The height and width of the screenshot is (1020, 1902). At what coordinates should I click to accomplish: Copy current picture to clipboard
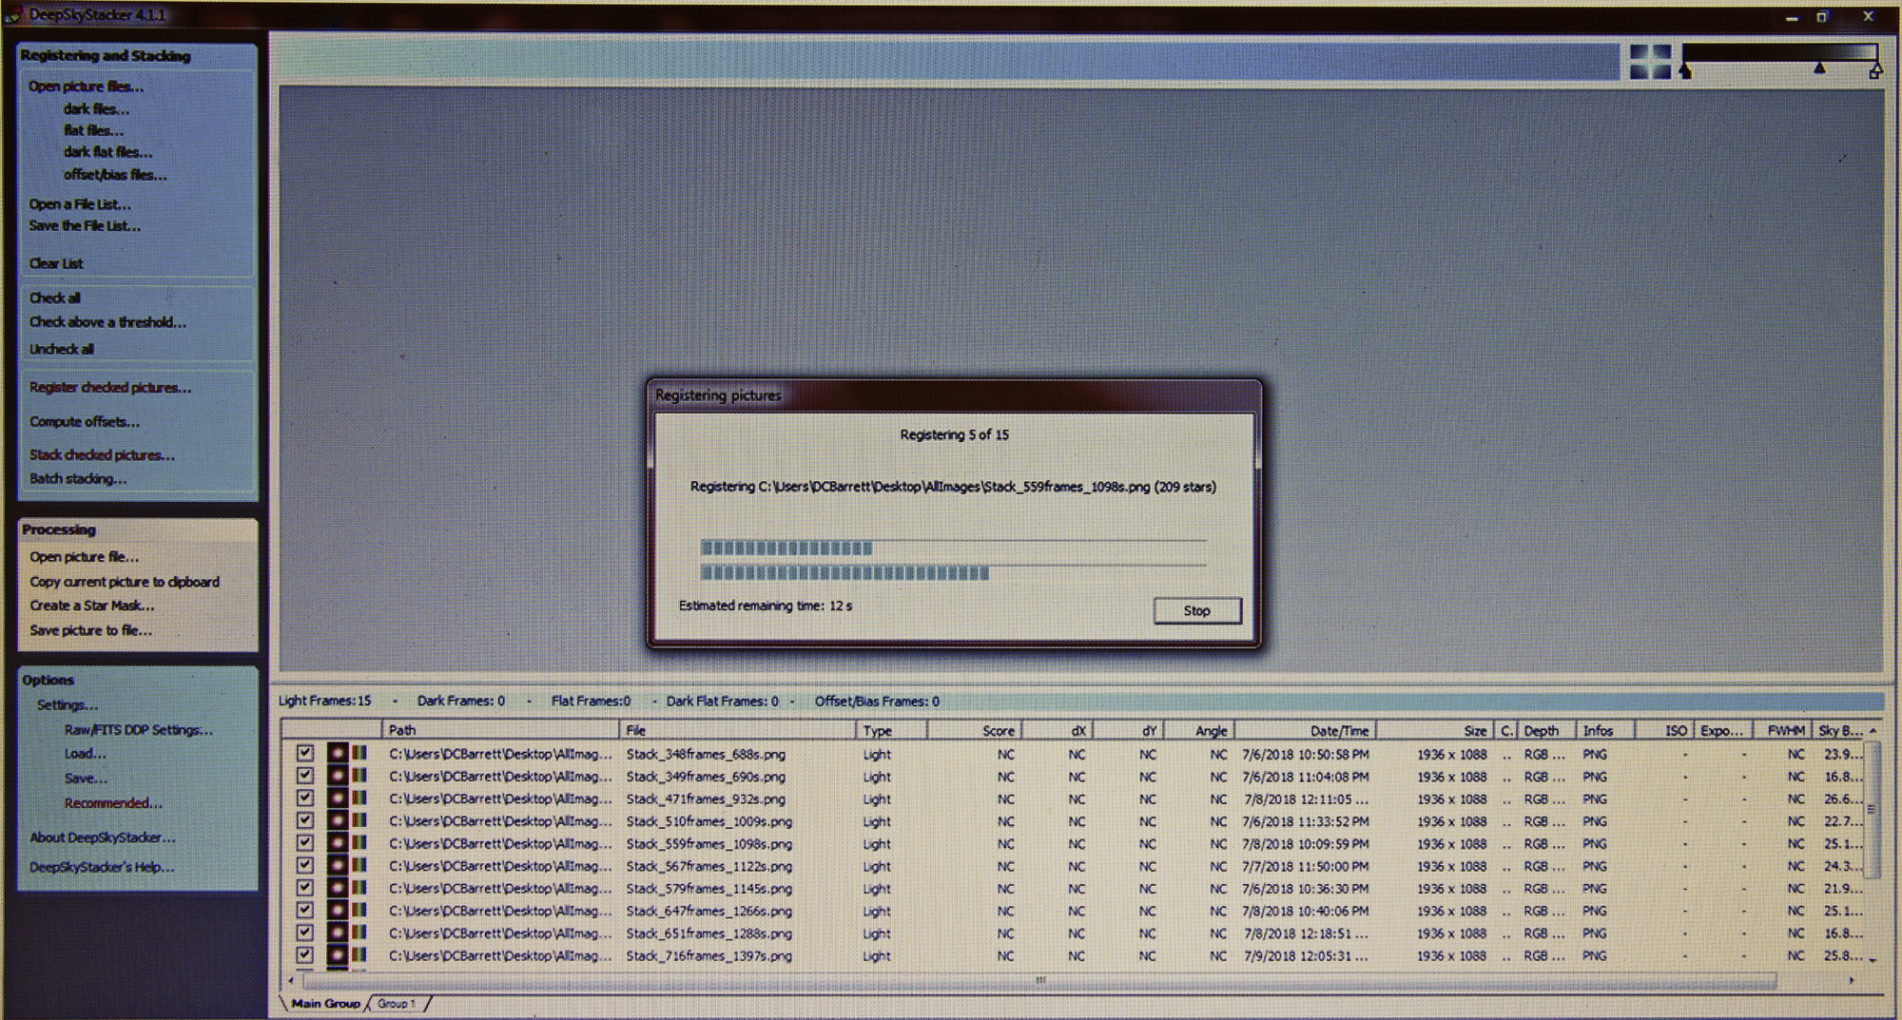(124, 582)
